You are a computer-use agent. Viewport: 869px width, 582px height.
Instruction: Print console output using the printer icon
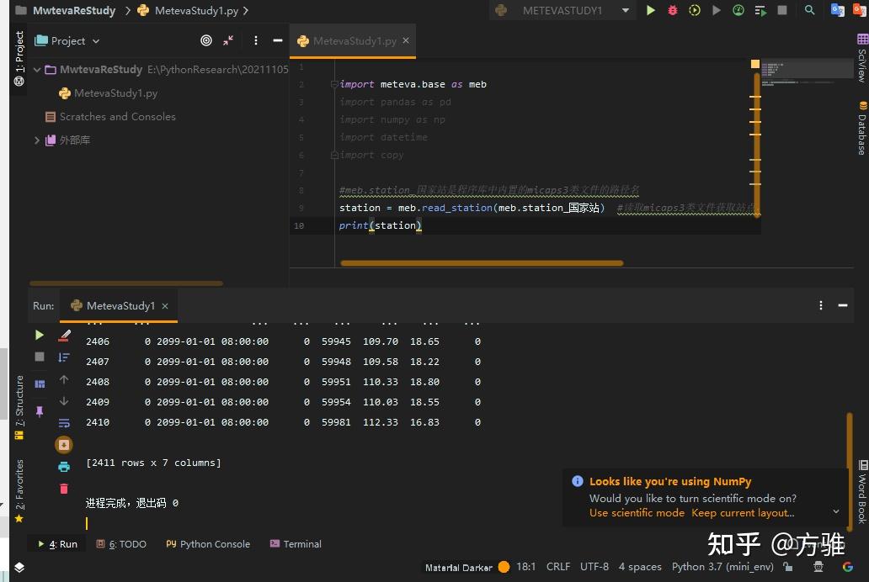coord(64,467)
